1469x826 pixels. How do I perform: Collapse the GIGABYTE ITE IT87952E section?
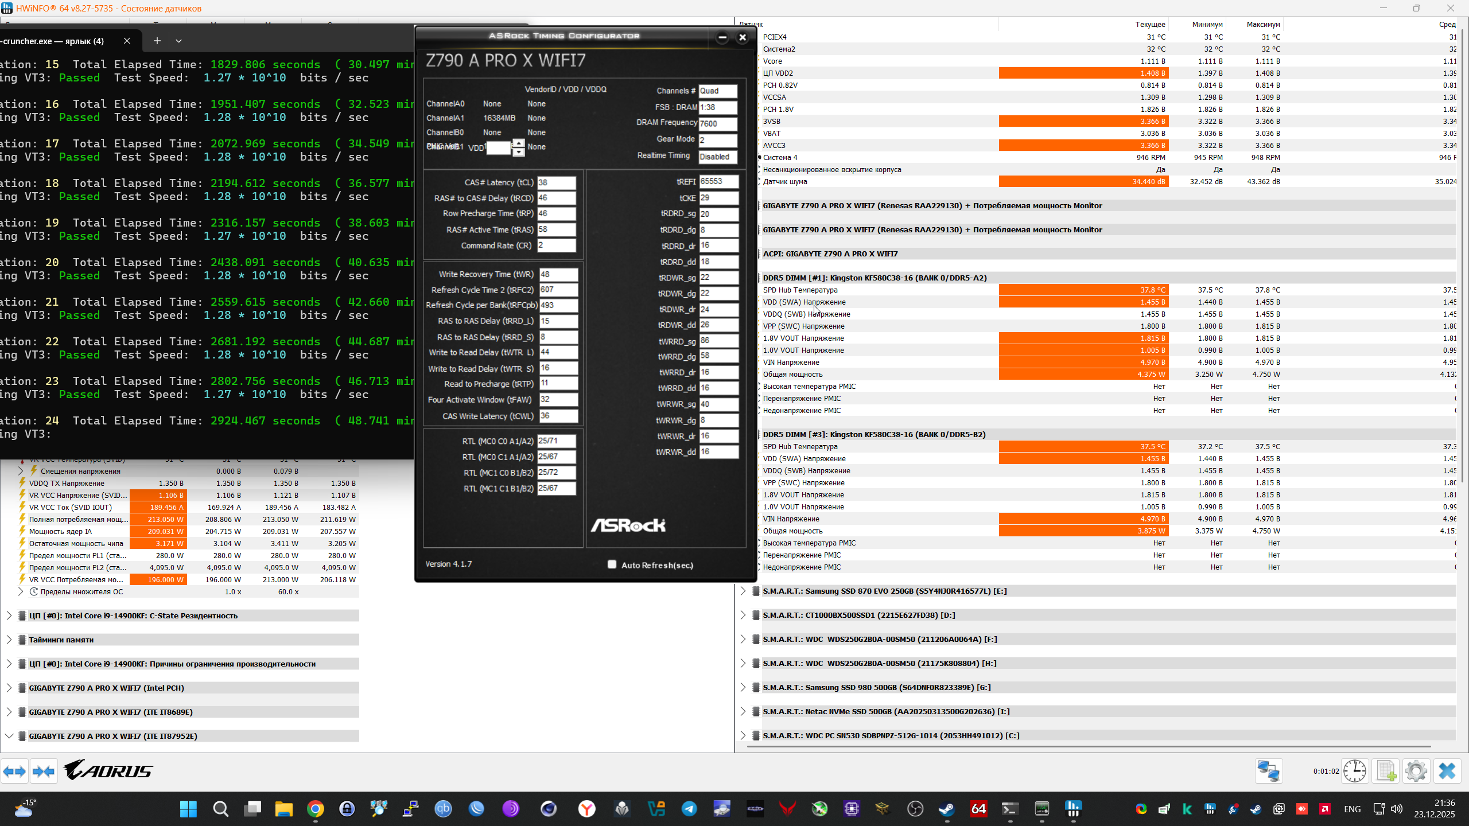9,736
